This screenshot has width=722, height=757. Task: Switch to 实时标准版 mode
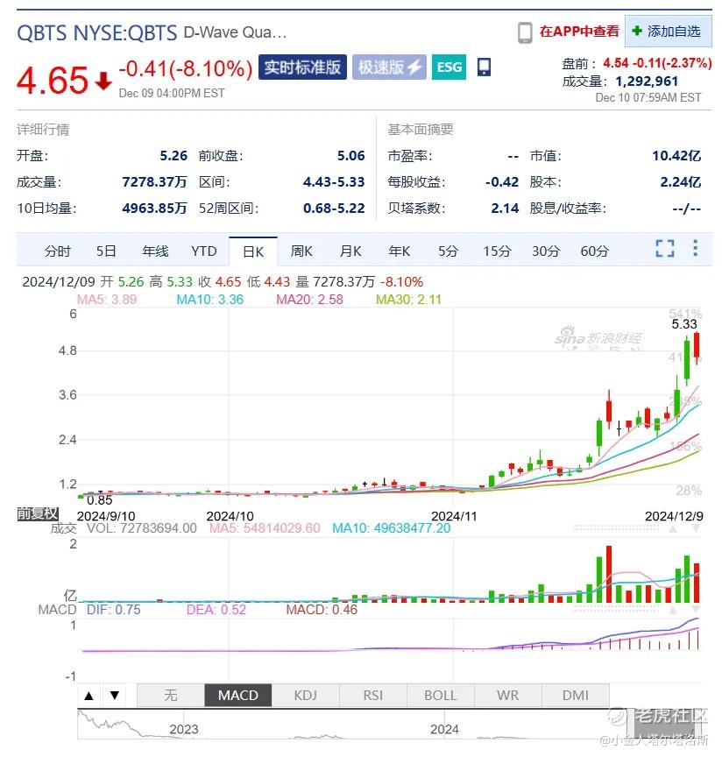pyautogui.click(x=302, y=67)
